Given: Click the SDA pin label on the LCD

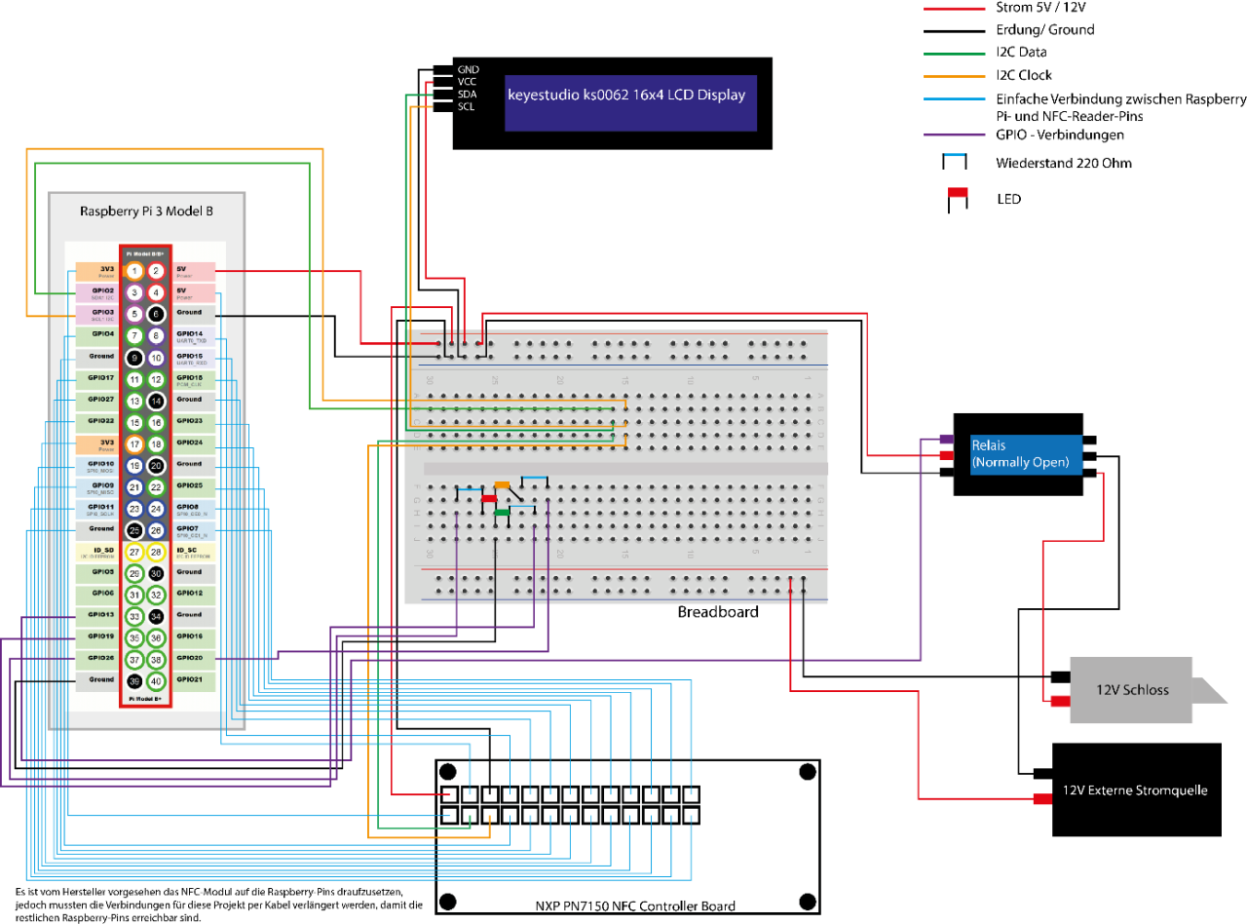Looking at the screenshot, I should point(467,95).
